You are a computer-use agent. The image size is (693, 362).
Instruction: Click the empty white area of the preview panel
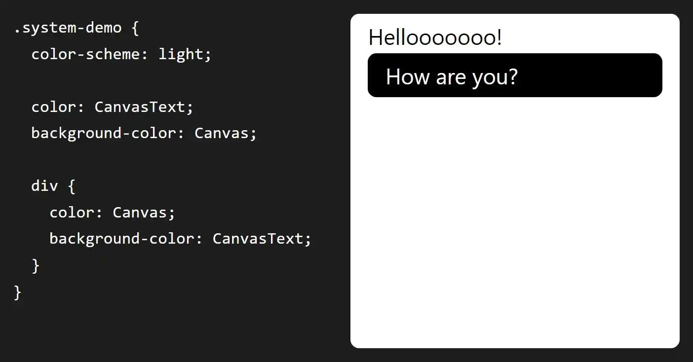point(514,222)
